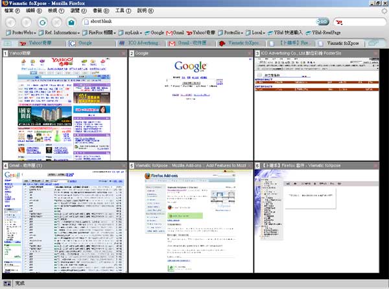Viewport: 389px width, 289px height.
Task: Select thumbnail 1 Yahoo!奇摩 page preview
Action: coord(65,109)
